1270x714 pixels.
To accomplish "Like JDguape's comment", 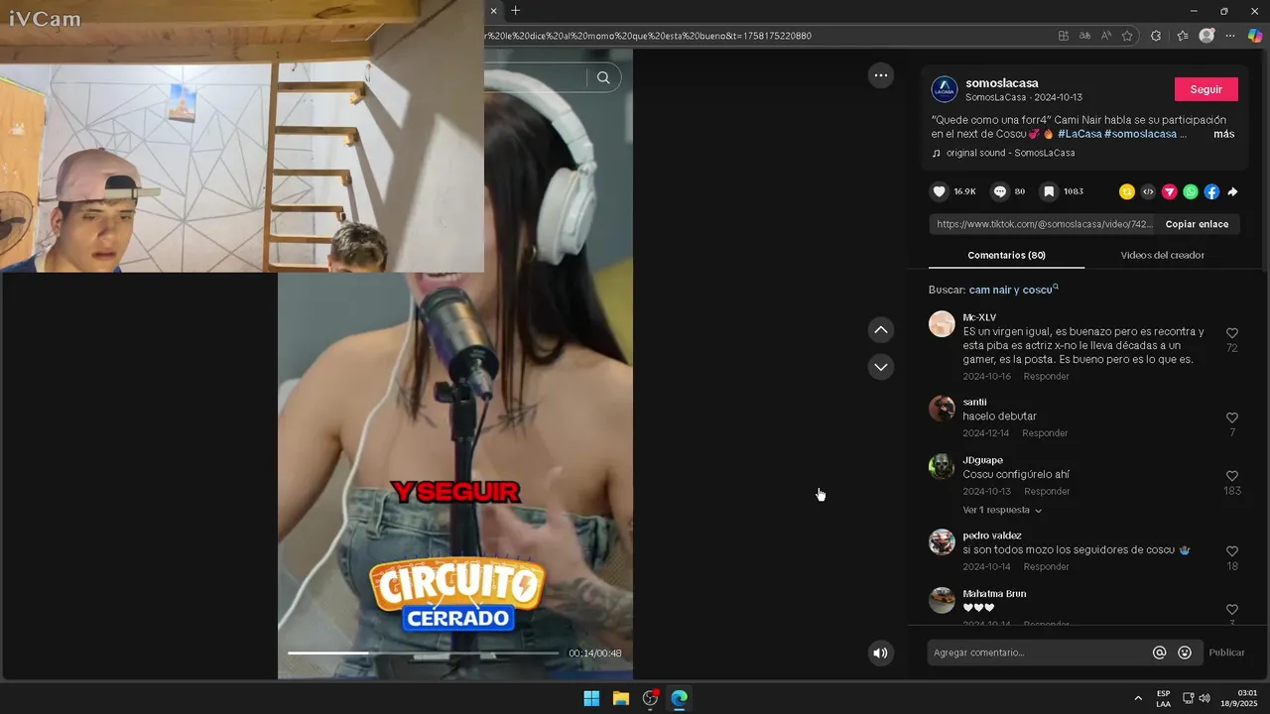I will coord(1232,476).
